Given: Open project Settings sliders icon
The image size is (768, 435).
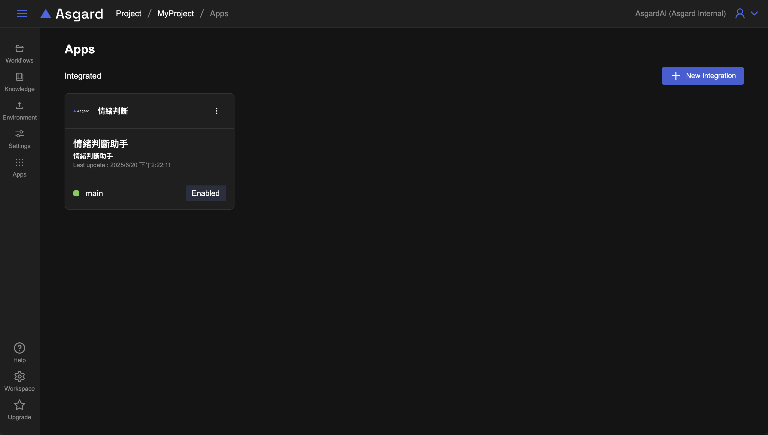Looking at the screenshot, I should pyautogui.click(x=19, y=139).
